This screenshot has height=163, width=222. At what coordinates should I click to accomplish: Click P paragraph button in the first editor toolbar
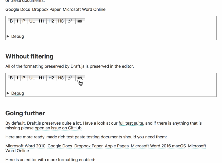[x=24, y=21]
